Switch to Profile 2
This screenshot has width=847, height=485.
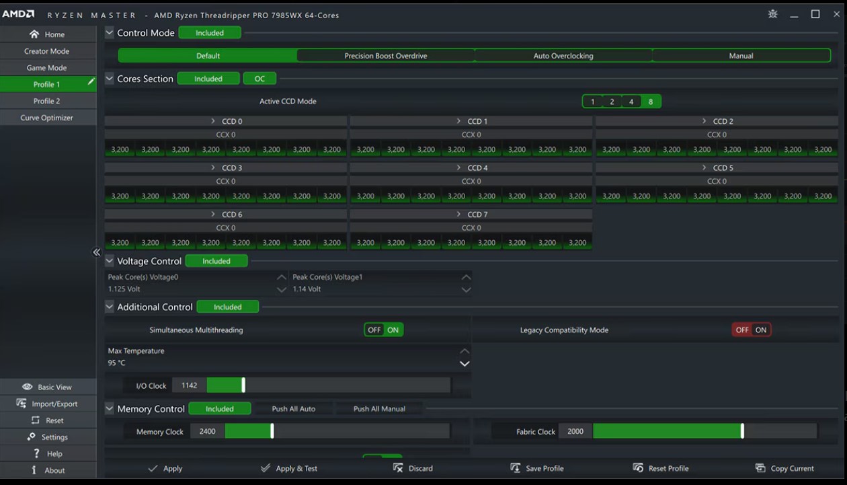(x=47, y=101)
